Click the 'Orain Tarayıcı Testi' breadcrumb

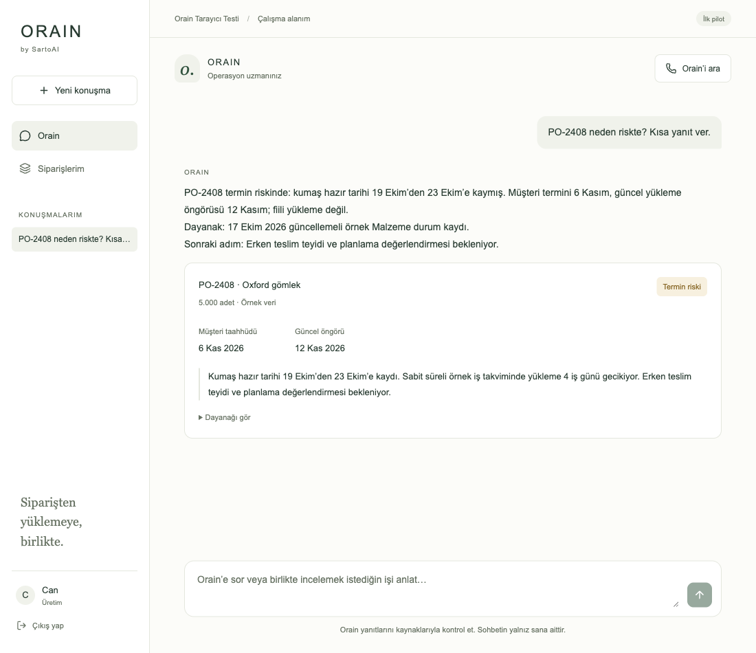(x=207, y=19)
